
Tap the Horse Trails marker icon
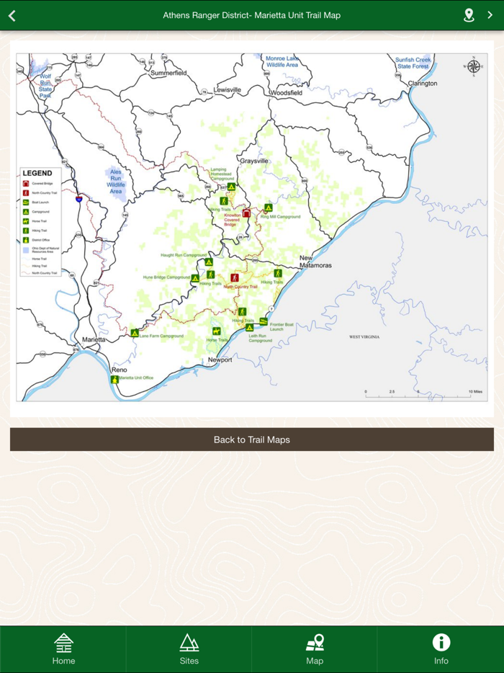[x=216, y=331]
